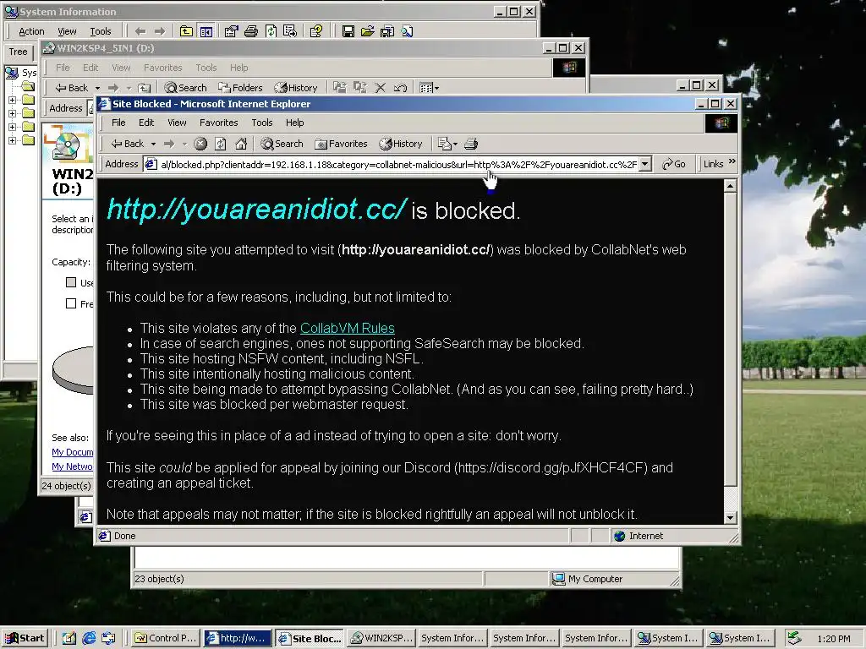Open Tools menu in Internet Explorer
Viewport: 866px width, 649px height.
(x=262, y=123)
